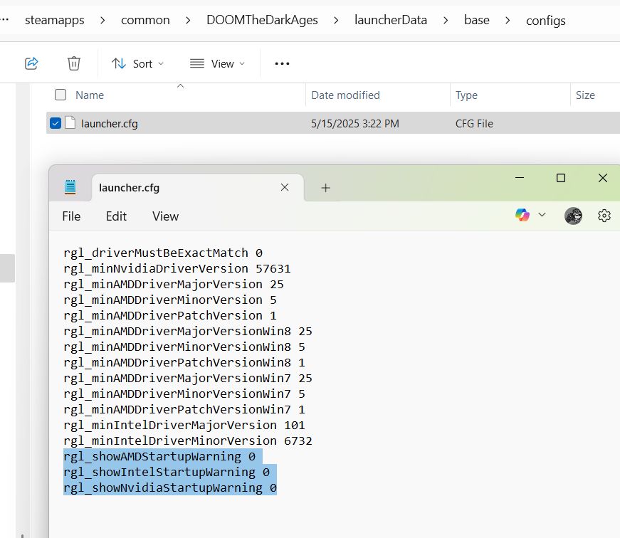Go to launcherData breadcrumb folder
Viewport: 620px width, 538px height.
pyautogui.click(x=391, y=20)
